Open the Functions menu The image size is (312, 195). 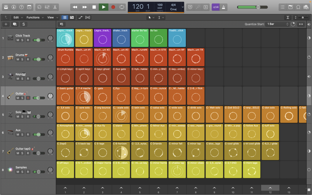[35, 17]
